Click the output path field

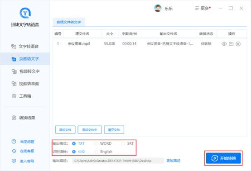click(x=118, y=161)
